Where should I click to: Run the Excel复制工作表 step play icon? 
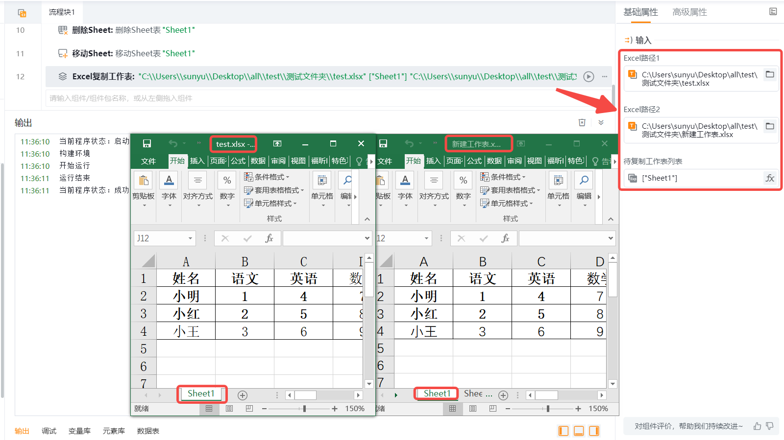pyautogui.click(x=589, y=76)
